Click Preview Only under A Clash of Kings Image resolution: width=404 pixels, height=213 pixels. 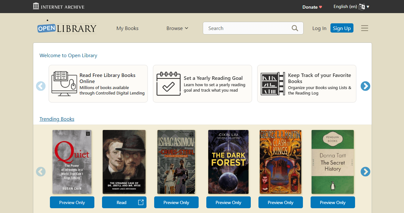pos(281,202)
